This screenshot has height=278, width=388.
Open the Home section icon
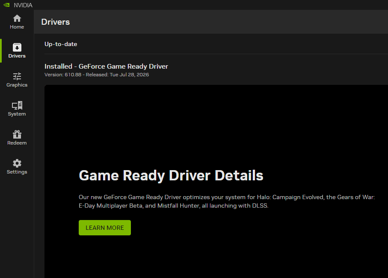[17, 18]
